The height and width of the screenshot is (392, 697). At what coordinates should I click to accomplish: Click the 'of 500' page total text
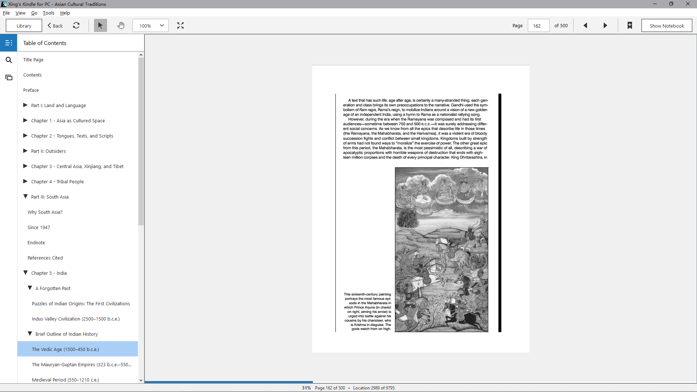pos(561,25)
